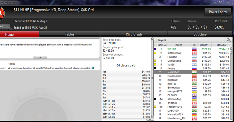Screen dimensions: 234x122
Task: Open the Poker Lobby button
Action: click(218, 12)
